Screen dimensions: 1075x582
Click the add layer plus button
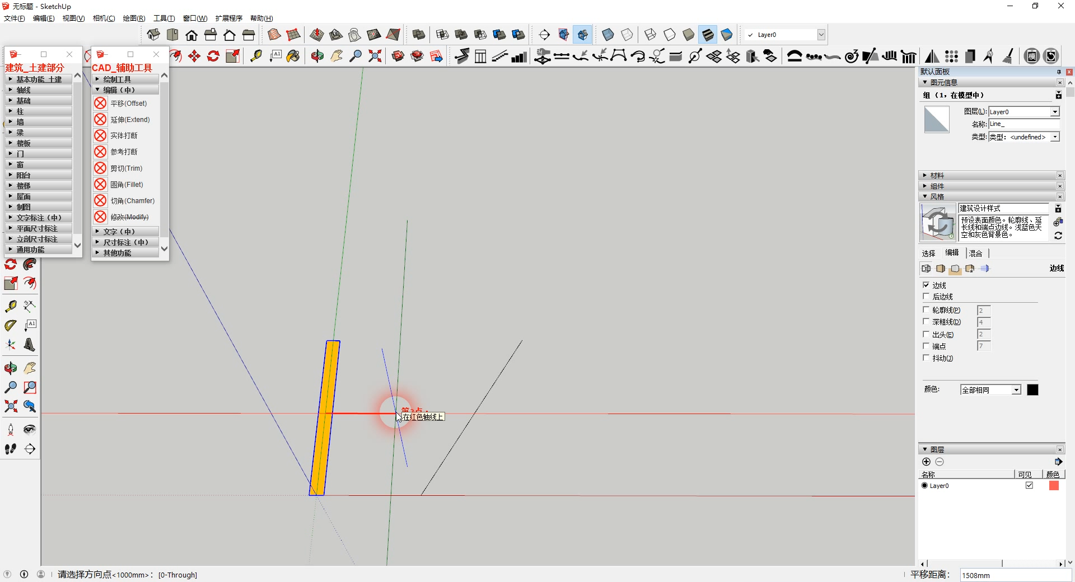(x=926, y=462)
